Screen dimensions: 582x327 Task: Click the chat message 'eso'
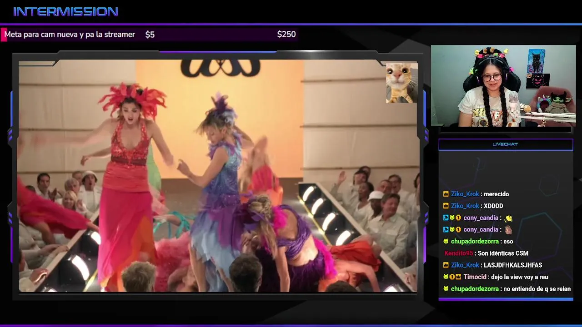point(508,241)
